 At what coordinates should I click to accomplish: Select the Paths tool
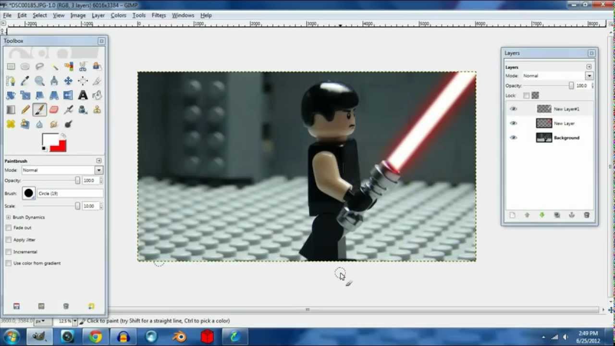(11, 81)
